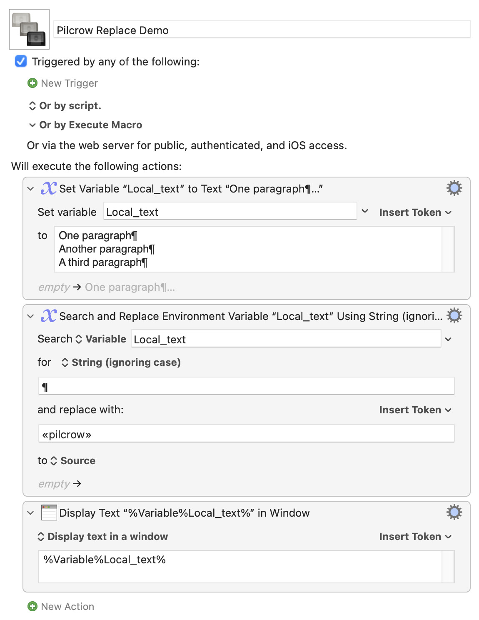Open gear menu for Search and Replace action
Viewport: 479px width, 620px height.
coord(454,316)
